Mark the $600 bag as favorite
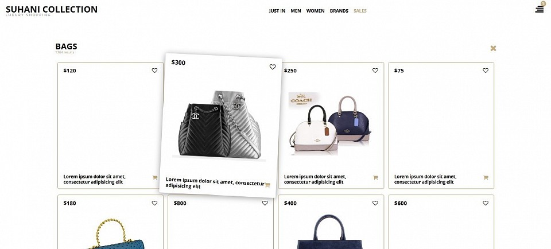Screen dimensions: 551x249 486,203
